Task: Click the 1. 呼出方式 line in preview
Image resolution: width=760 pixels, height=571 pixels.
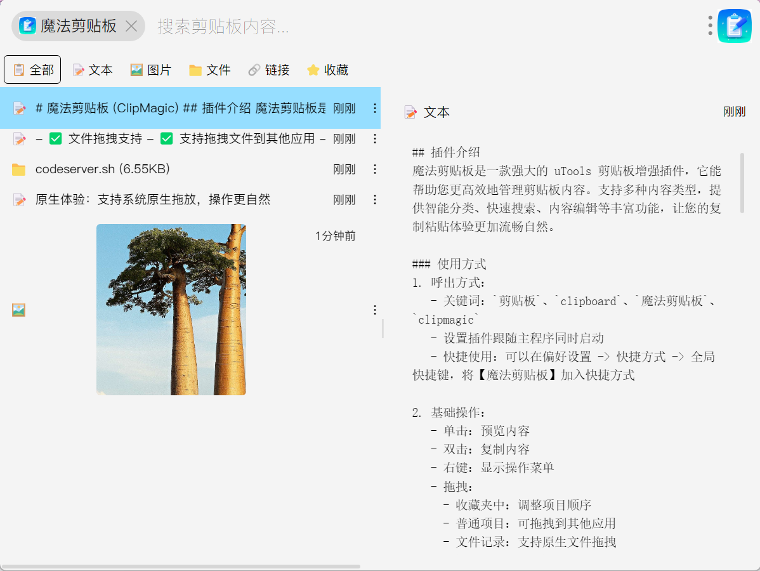Action: point(449,282)
